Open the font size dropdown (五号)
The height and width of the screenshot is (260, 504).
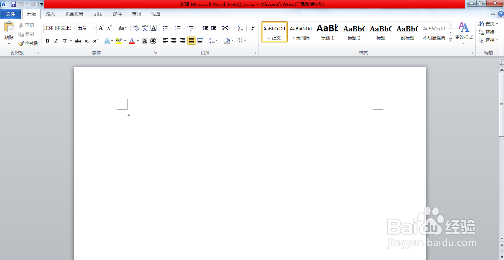click(94, 28)
